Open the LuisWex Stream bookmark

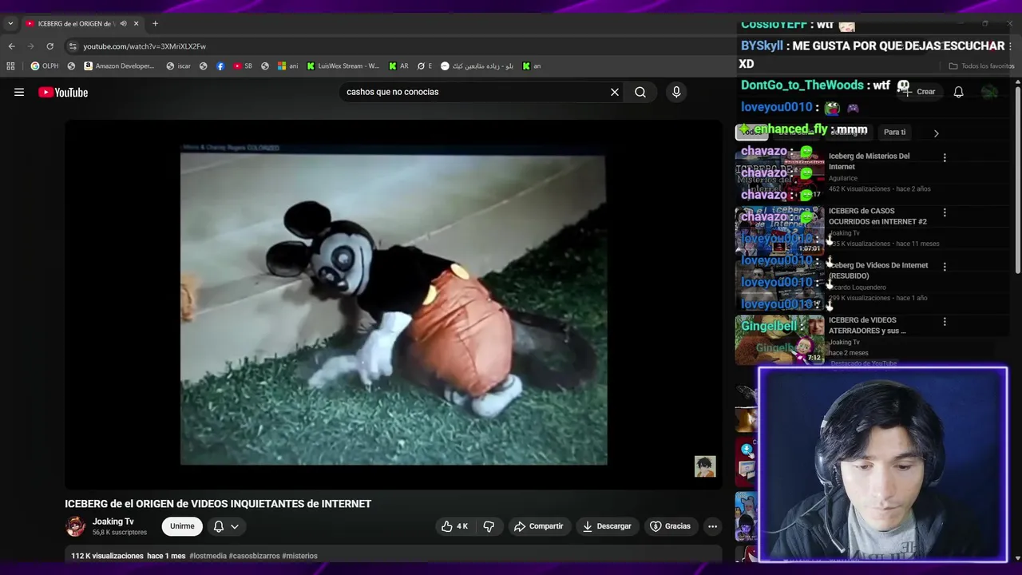click(343, 66)
